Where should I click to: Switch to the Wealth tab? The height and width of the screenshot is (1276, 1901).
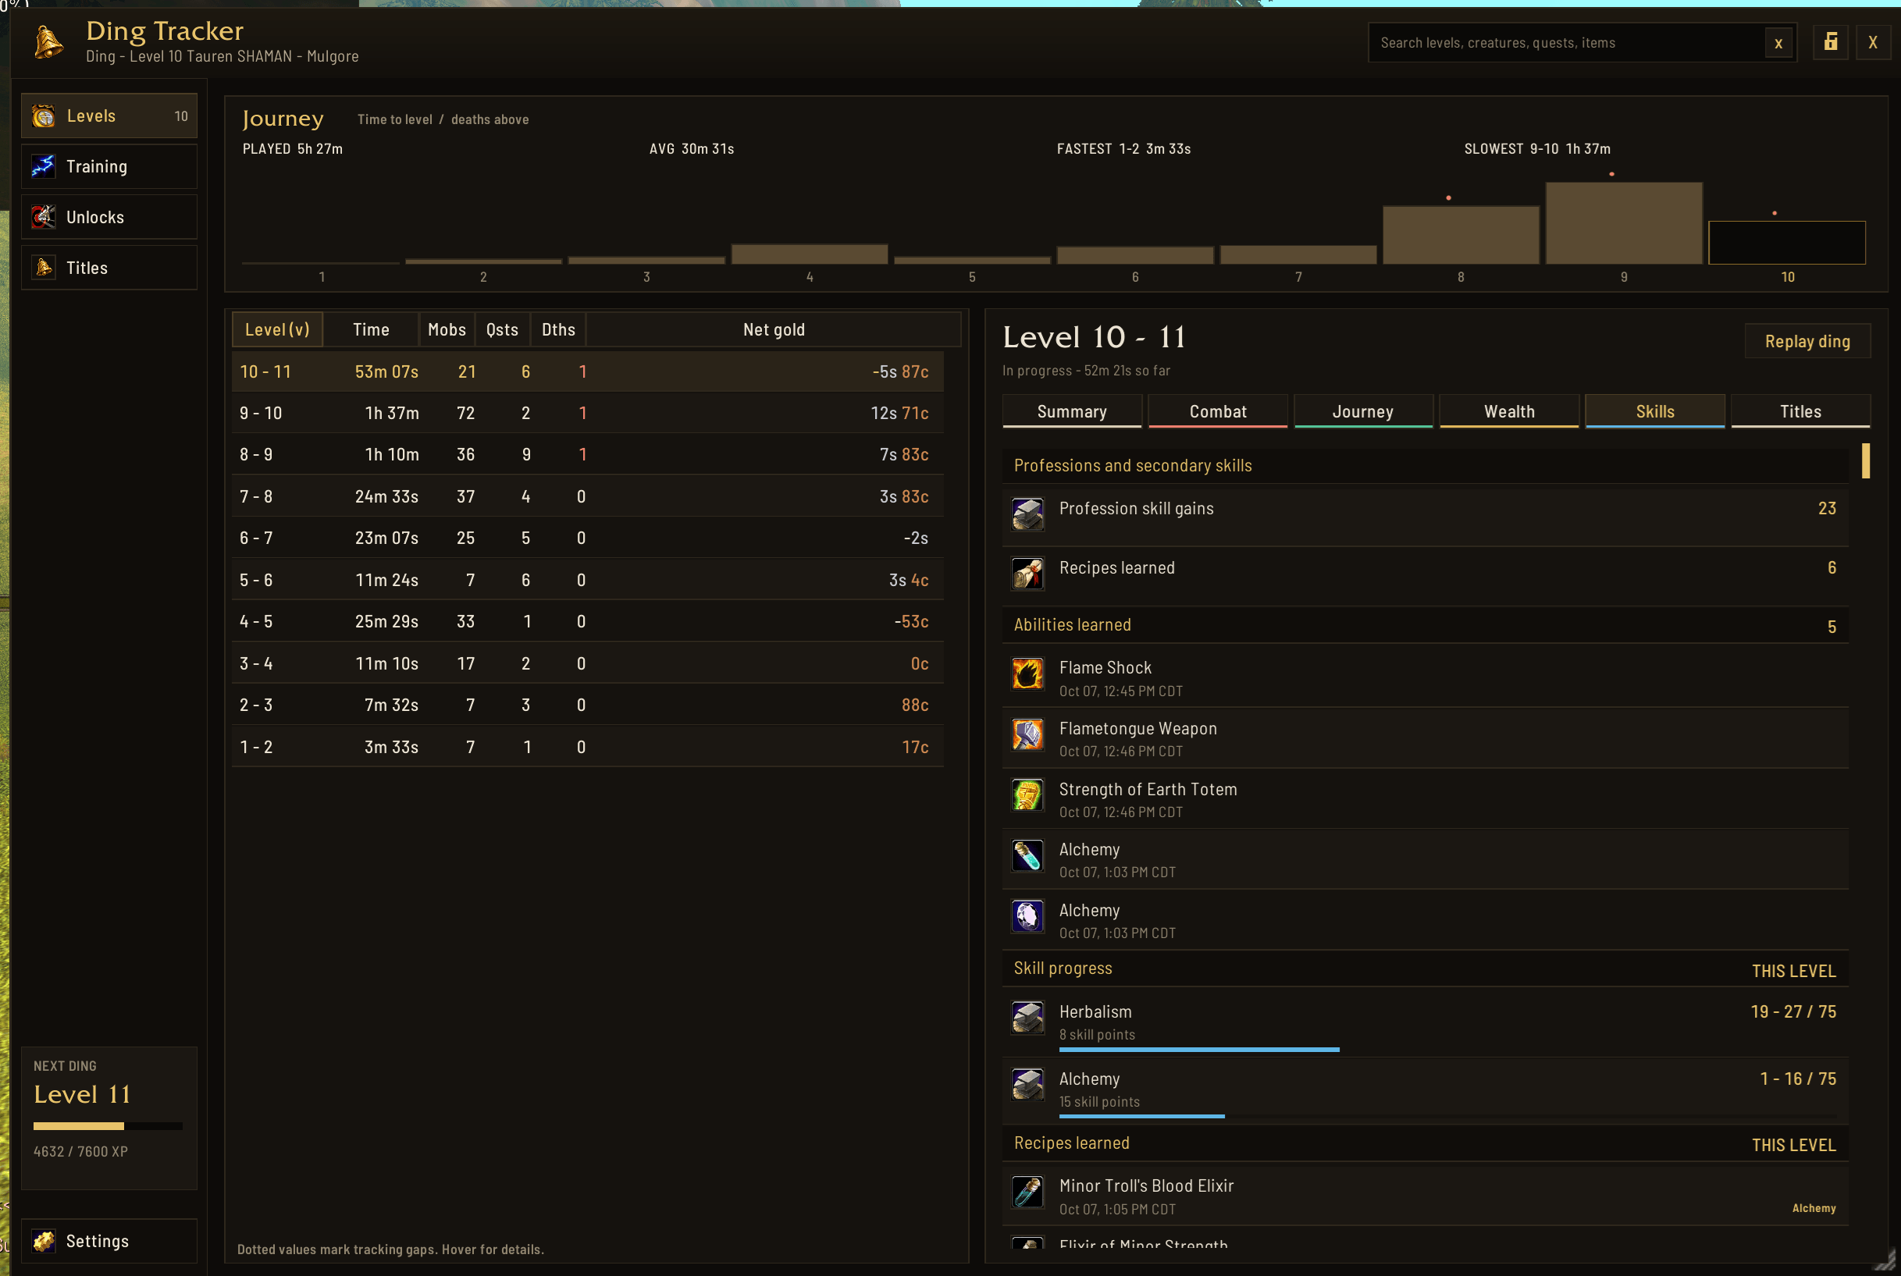pyautogui.click(x=1508, y=411)
